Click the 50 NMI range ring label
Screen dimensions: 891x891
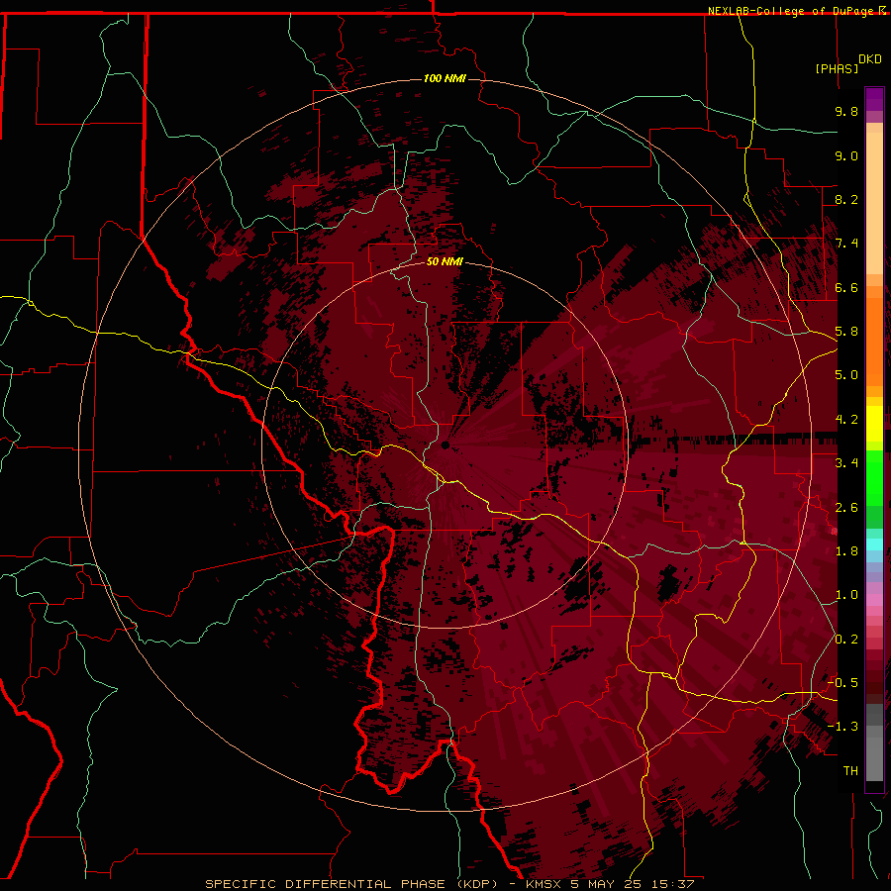pos(445,261)
